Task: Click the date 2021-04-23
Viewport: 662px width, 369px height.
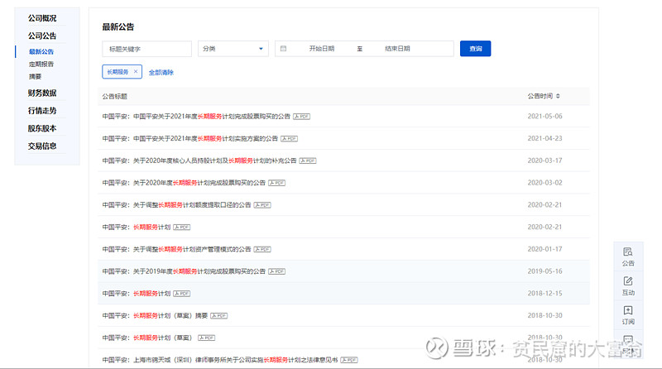Action: (544, 138)
